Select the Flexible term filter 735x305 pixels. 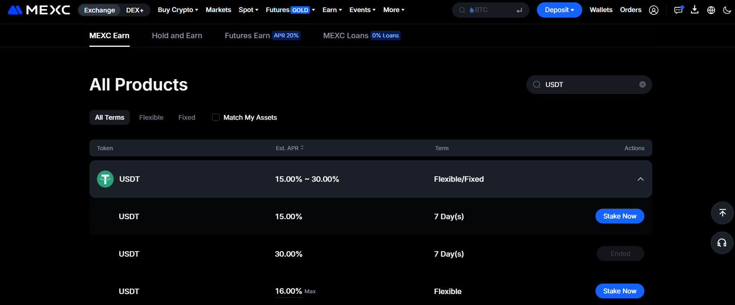click(151, 117)
